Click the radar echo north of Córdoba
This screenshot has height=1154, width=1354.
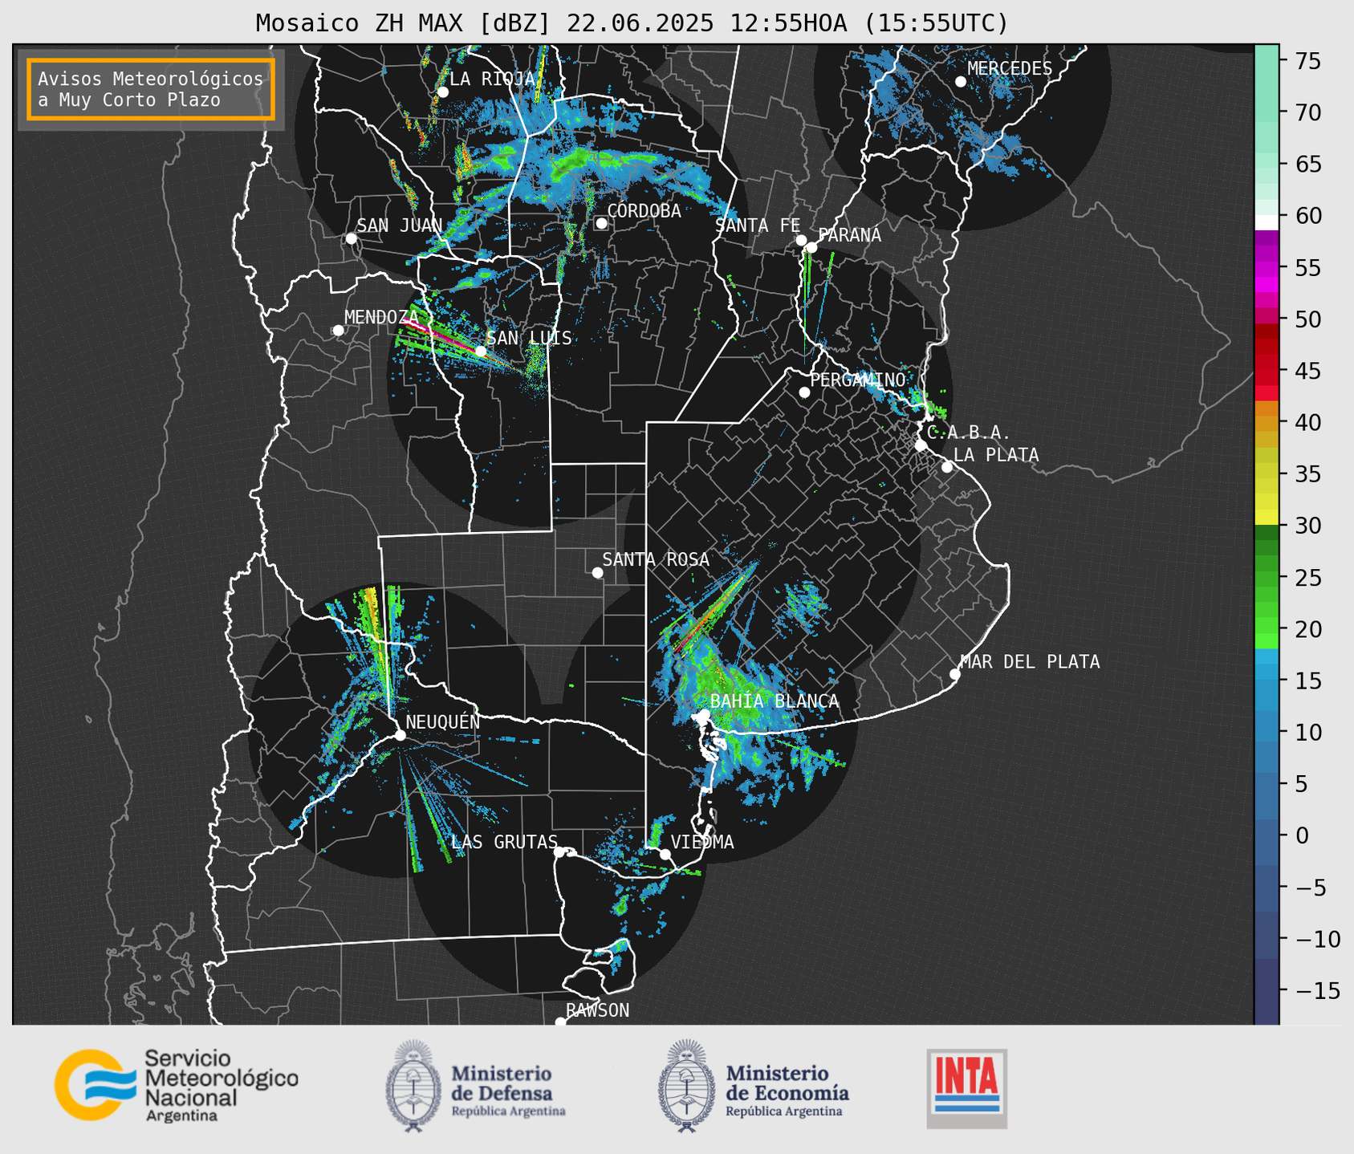[586, 165]
